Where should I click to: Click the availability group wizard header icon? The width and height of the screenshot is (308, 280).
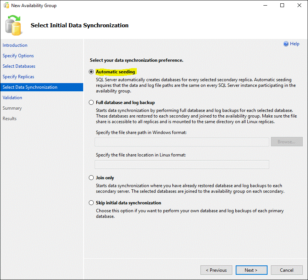click(14, 25)
